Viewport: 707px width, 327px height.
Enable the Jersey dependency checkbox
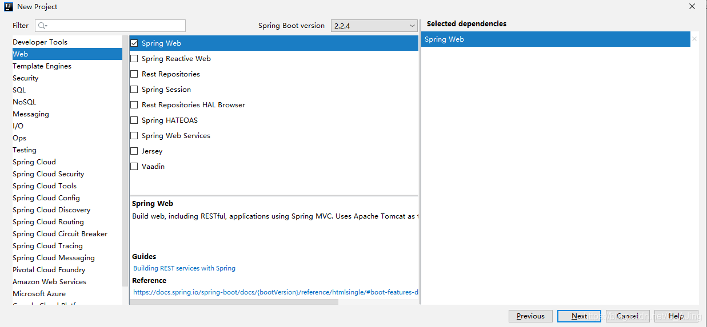click(x=134, y=151)
